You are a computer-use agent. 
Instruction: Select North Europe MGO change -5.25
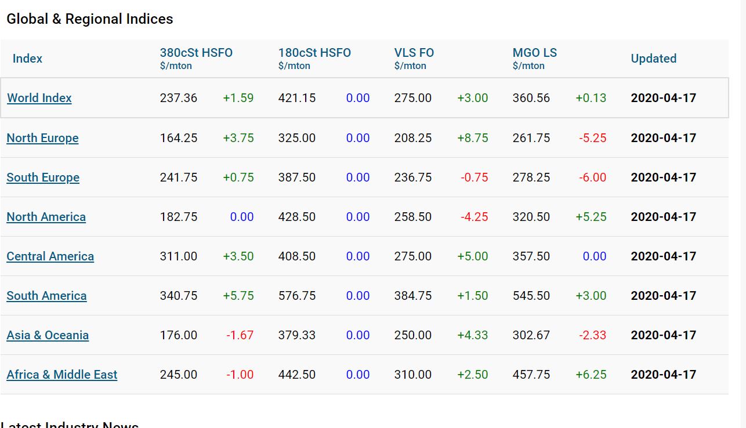[x=593, y=138]
